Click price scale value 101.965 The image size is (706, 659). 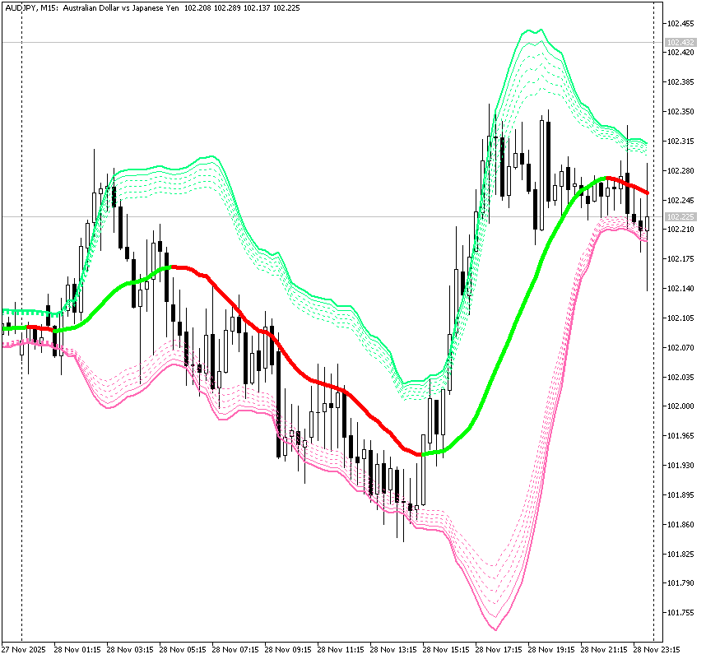pos(680,436)
